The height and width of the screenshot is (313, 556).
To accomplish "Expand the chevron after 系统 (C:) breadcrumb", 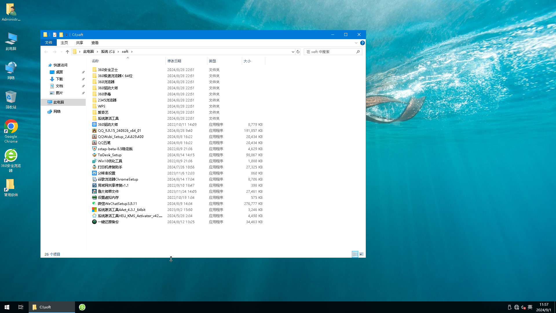I will (118, 52).
